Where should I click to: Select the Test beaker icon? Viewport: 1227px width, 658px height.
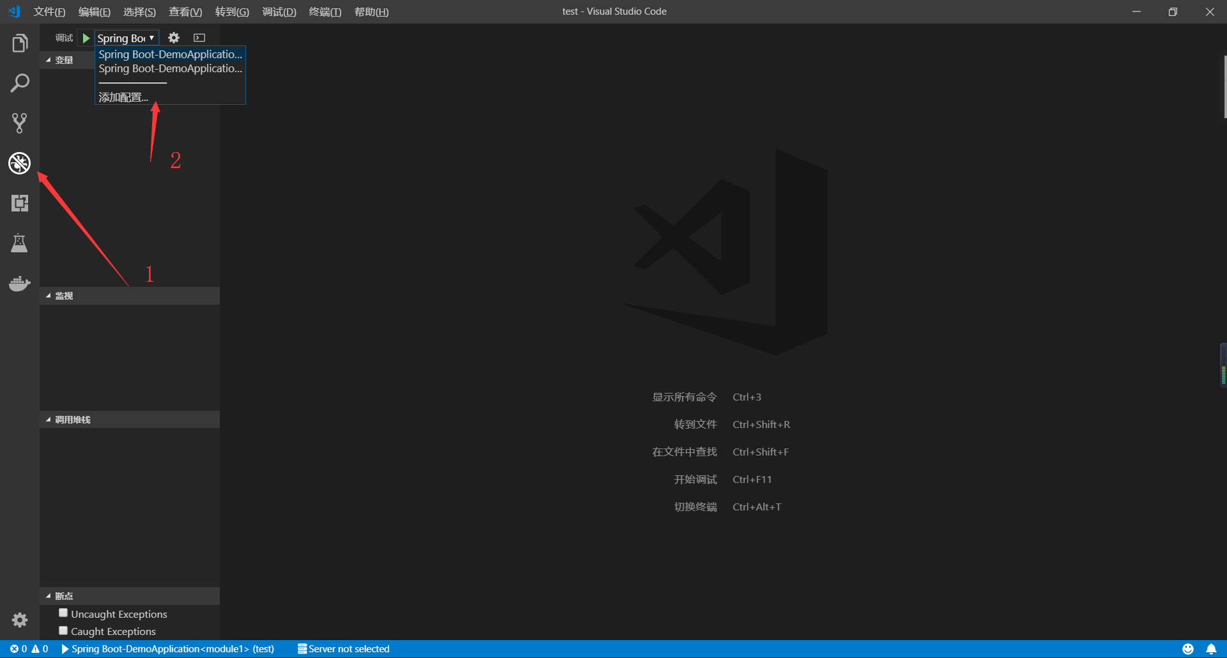(x=20, y=243)
